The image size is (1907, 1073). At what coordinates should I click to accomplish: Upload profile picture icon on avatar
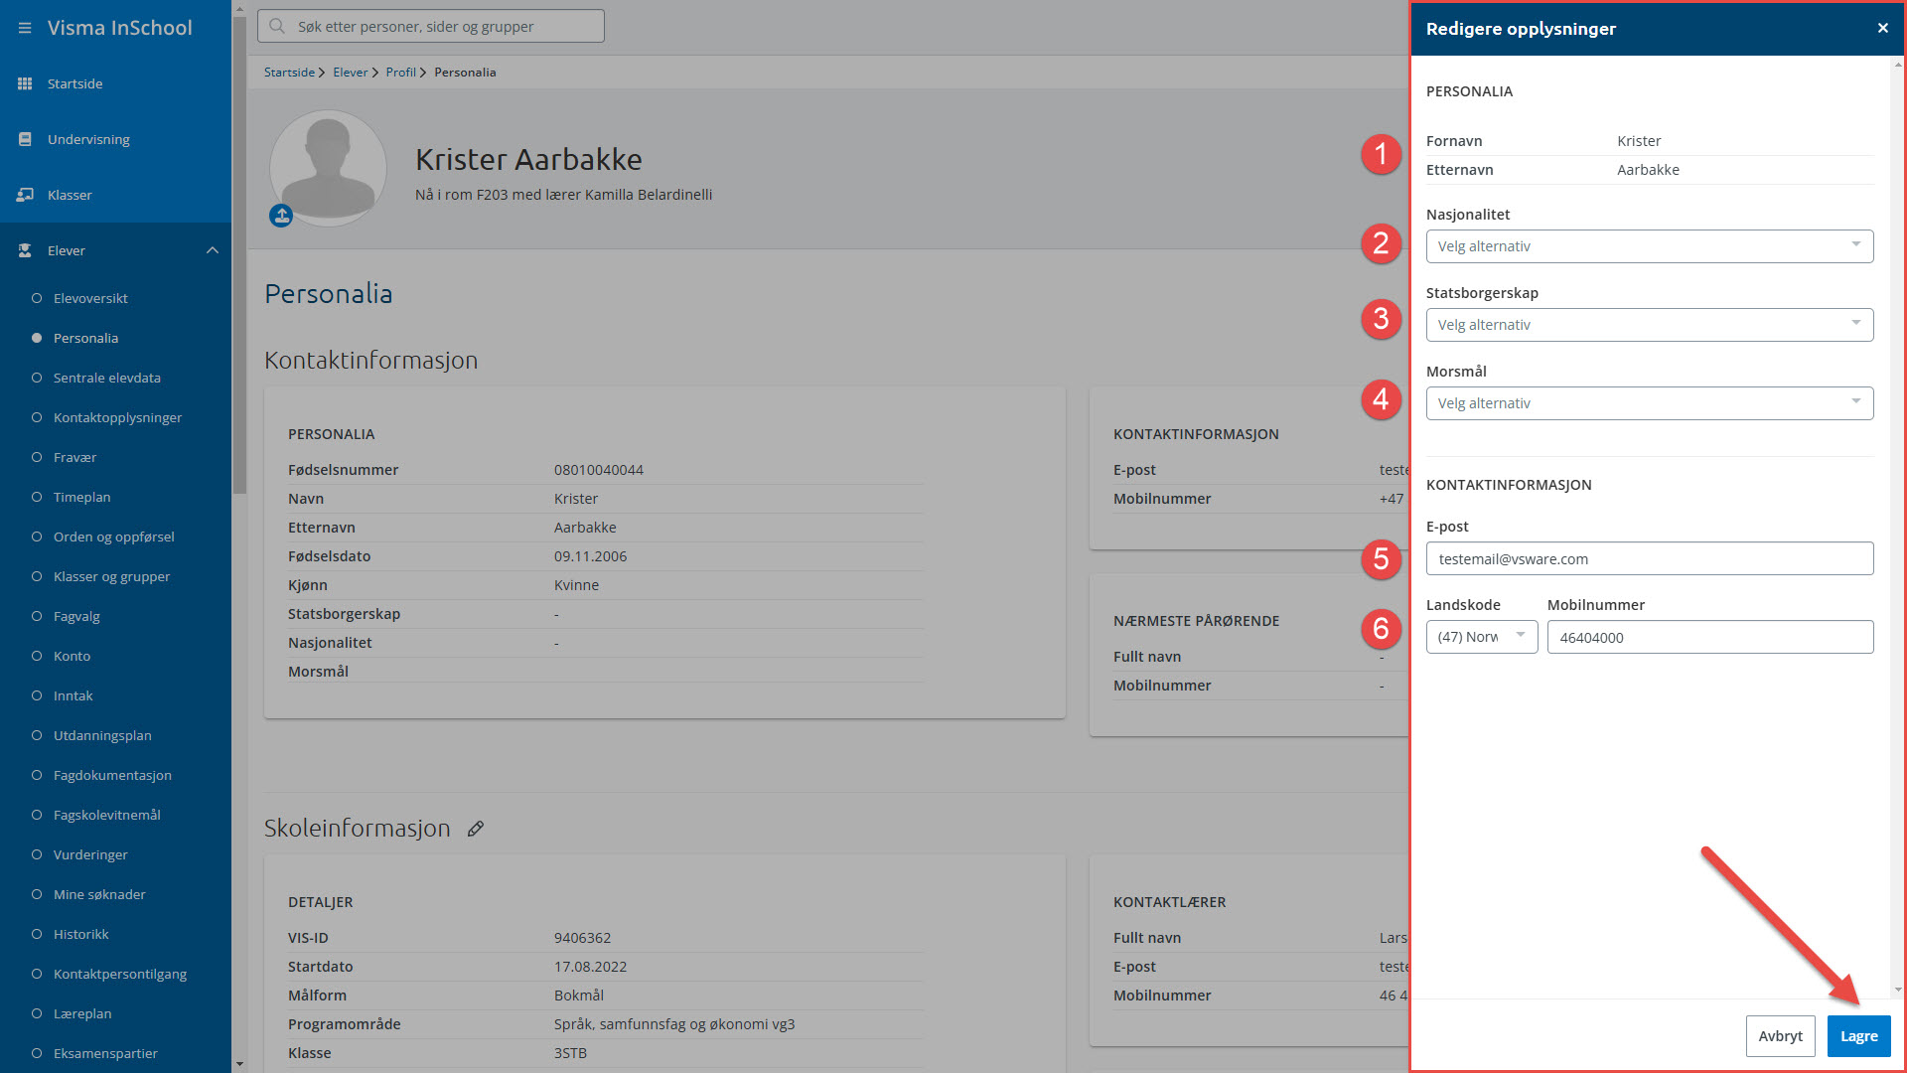coord(281,215)
